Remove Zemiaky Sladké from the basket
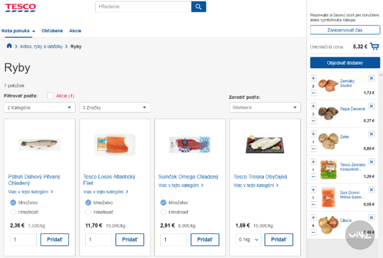Image resolution: width=383 pixels, height=258 pixels. tap(371, 78)
